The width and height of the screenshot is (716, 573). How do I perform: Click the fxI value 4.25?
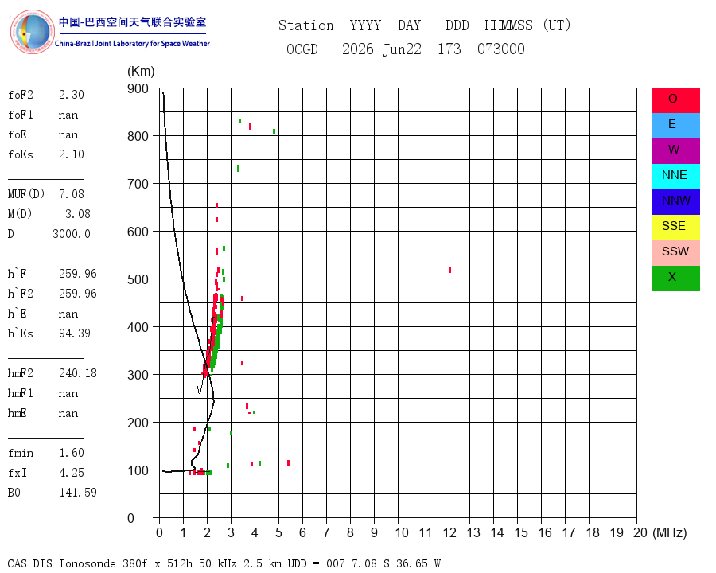[x=72, y=473]
